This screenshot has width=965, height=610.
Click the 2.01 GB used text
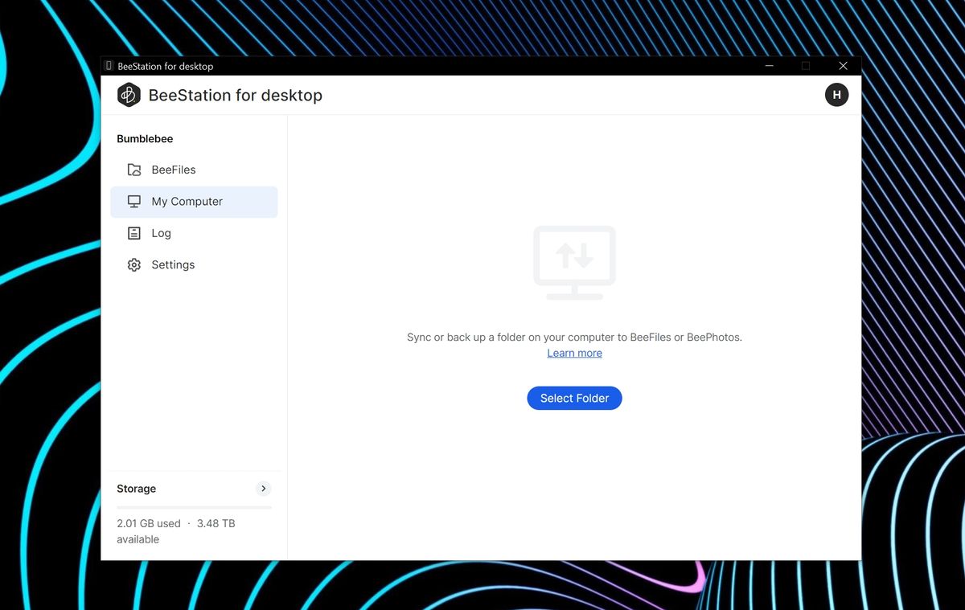(x=149, y=522)
